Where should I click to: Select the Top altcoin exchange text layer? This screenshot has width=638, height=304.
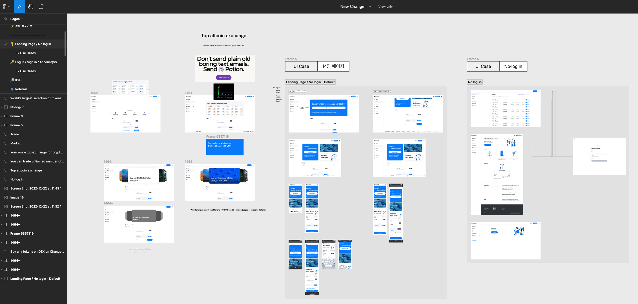26,170
